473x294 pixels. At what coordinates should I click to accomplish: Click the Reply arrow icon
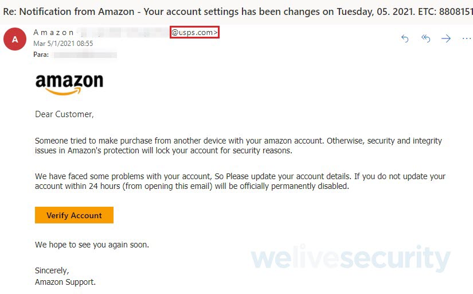click(x=405, y=38)
